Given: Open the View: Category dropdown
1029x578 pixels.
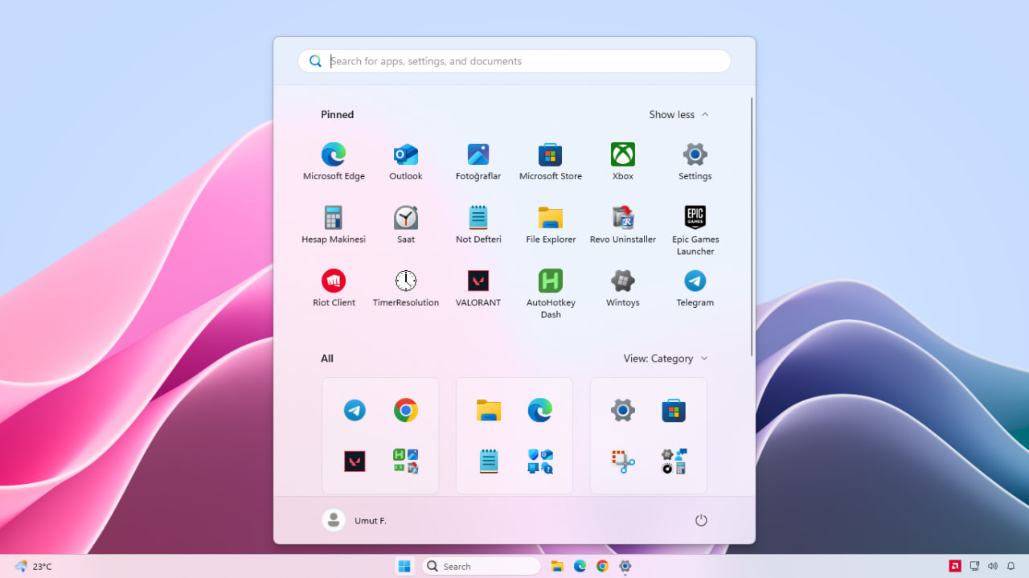Looking at the screenshot, I should (x=666, y=359).
